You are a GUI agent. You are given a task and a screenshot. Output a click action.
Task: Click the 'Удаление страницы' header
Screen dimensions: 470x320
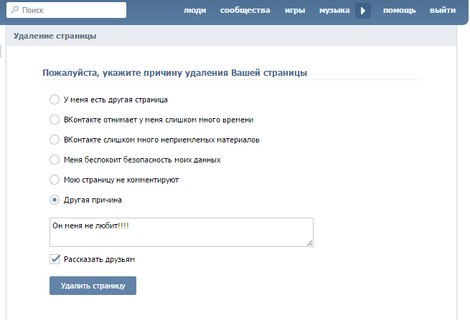(55, 36)
